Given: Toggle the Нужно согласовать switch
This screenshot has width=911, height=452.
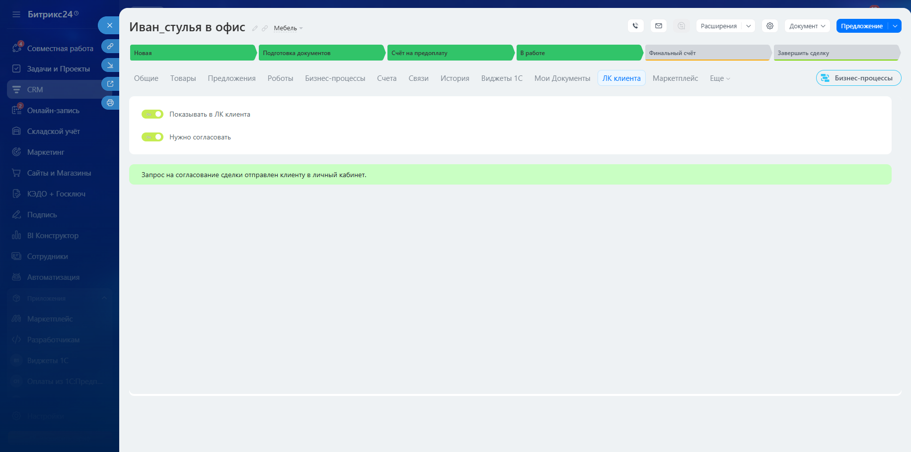Looking at the screenshot, I should (x=152, y=137).
